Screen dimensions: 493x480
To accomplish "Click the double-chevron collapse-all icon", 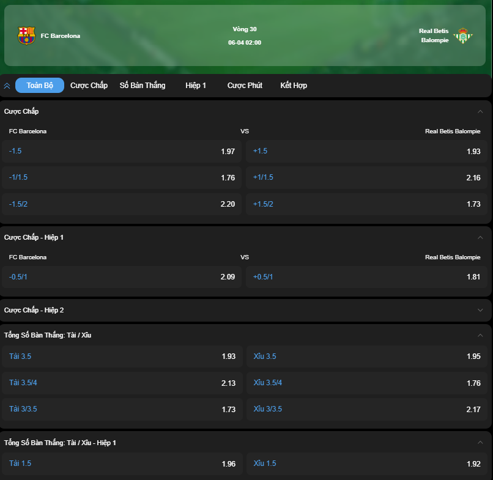I will (7, 86).
